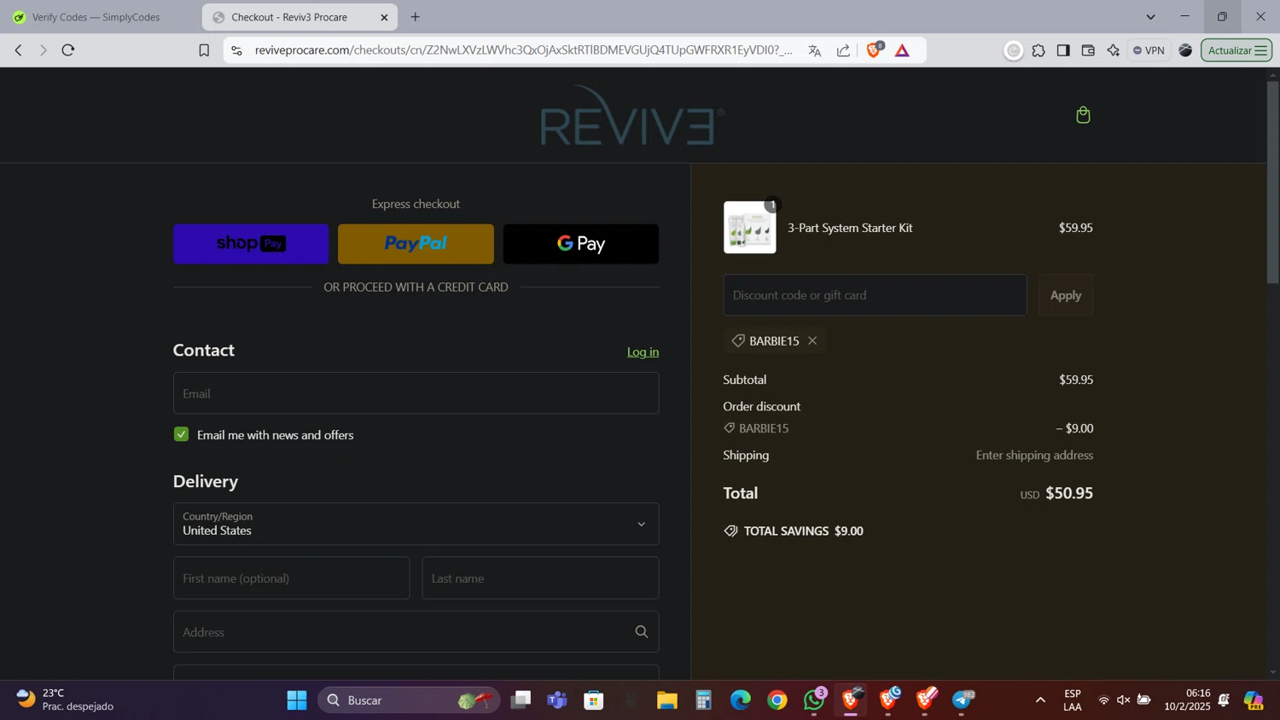Open WhatsApp from taskbar

click(814, 700)
